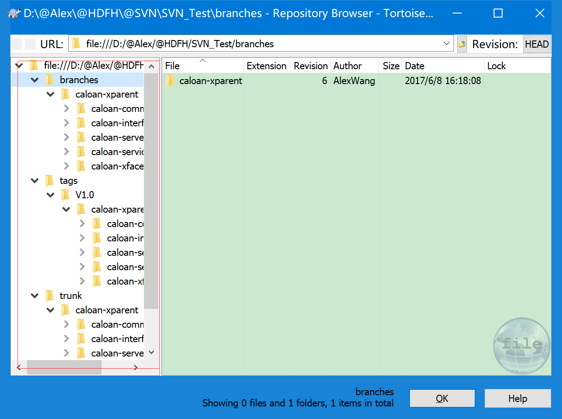
Task: Collapse the branches tree node
Action: [x=35, y=80]
